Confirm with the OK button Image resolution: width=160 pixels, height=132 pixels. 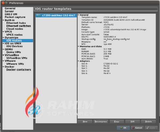(x=123, y=128)
